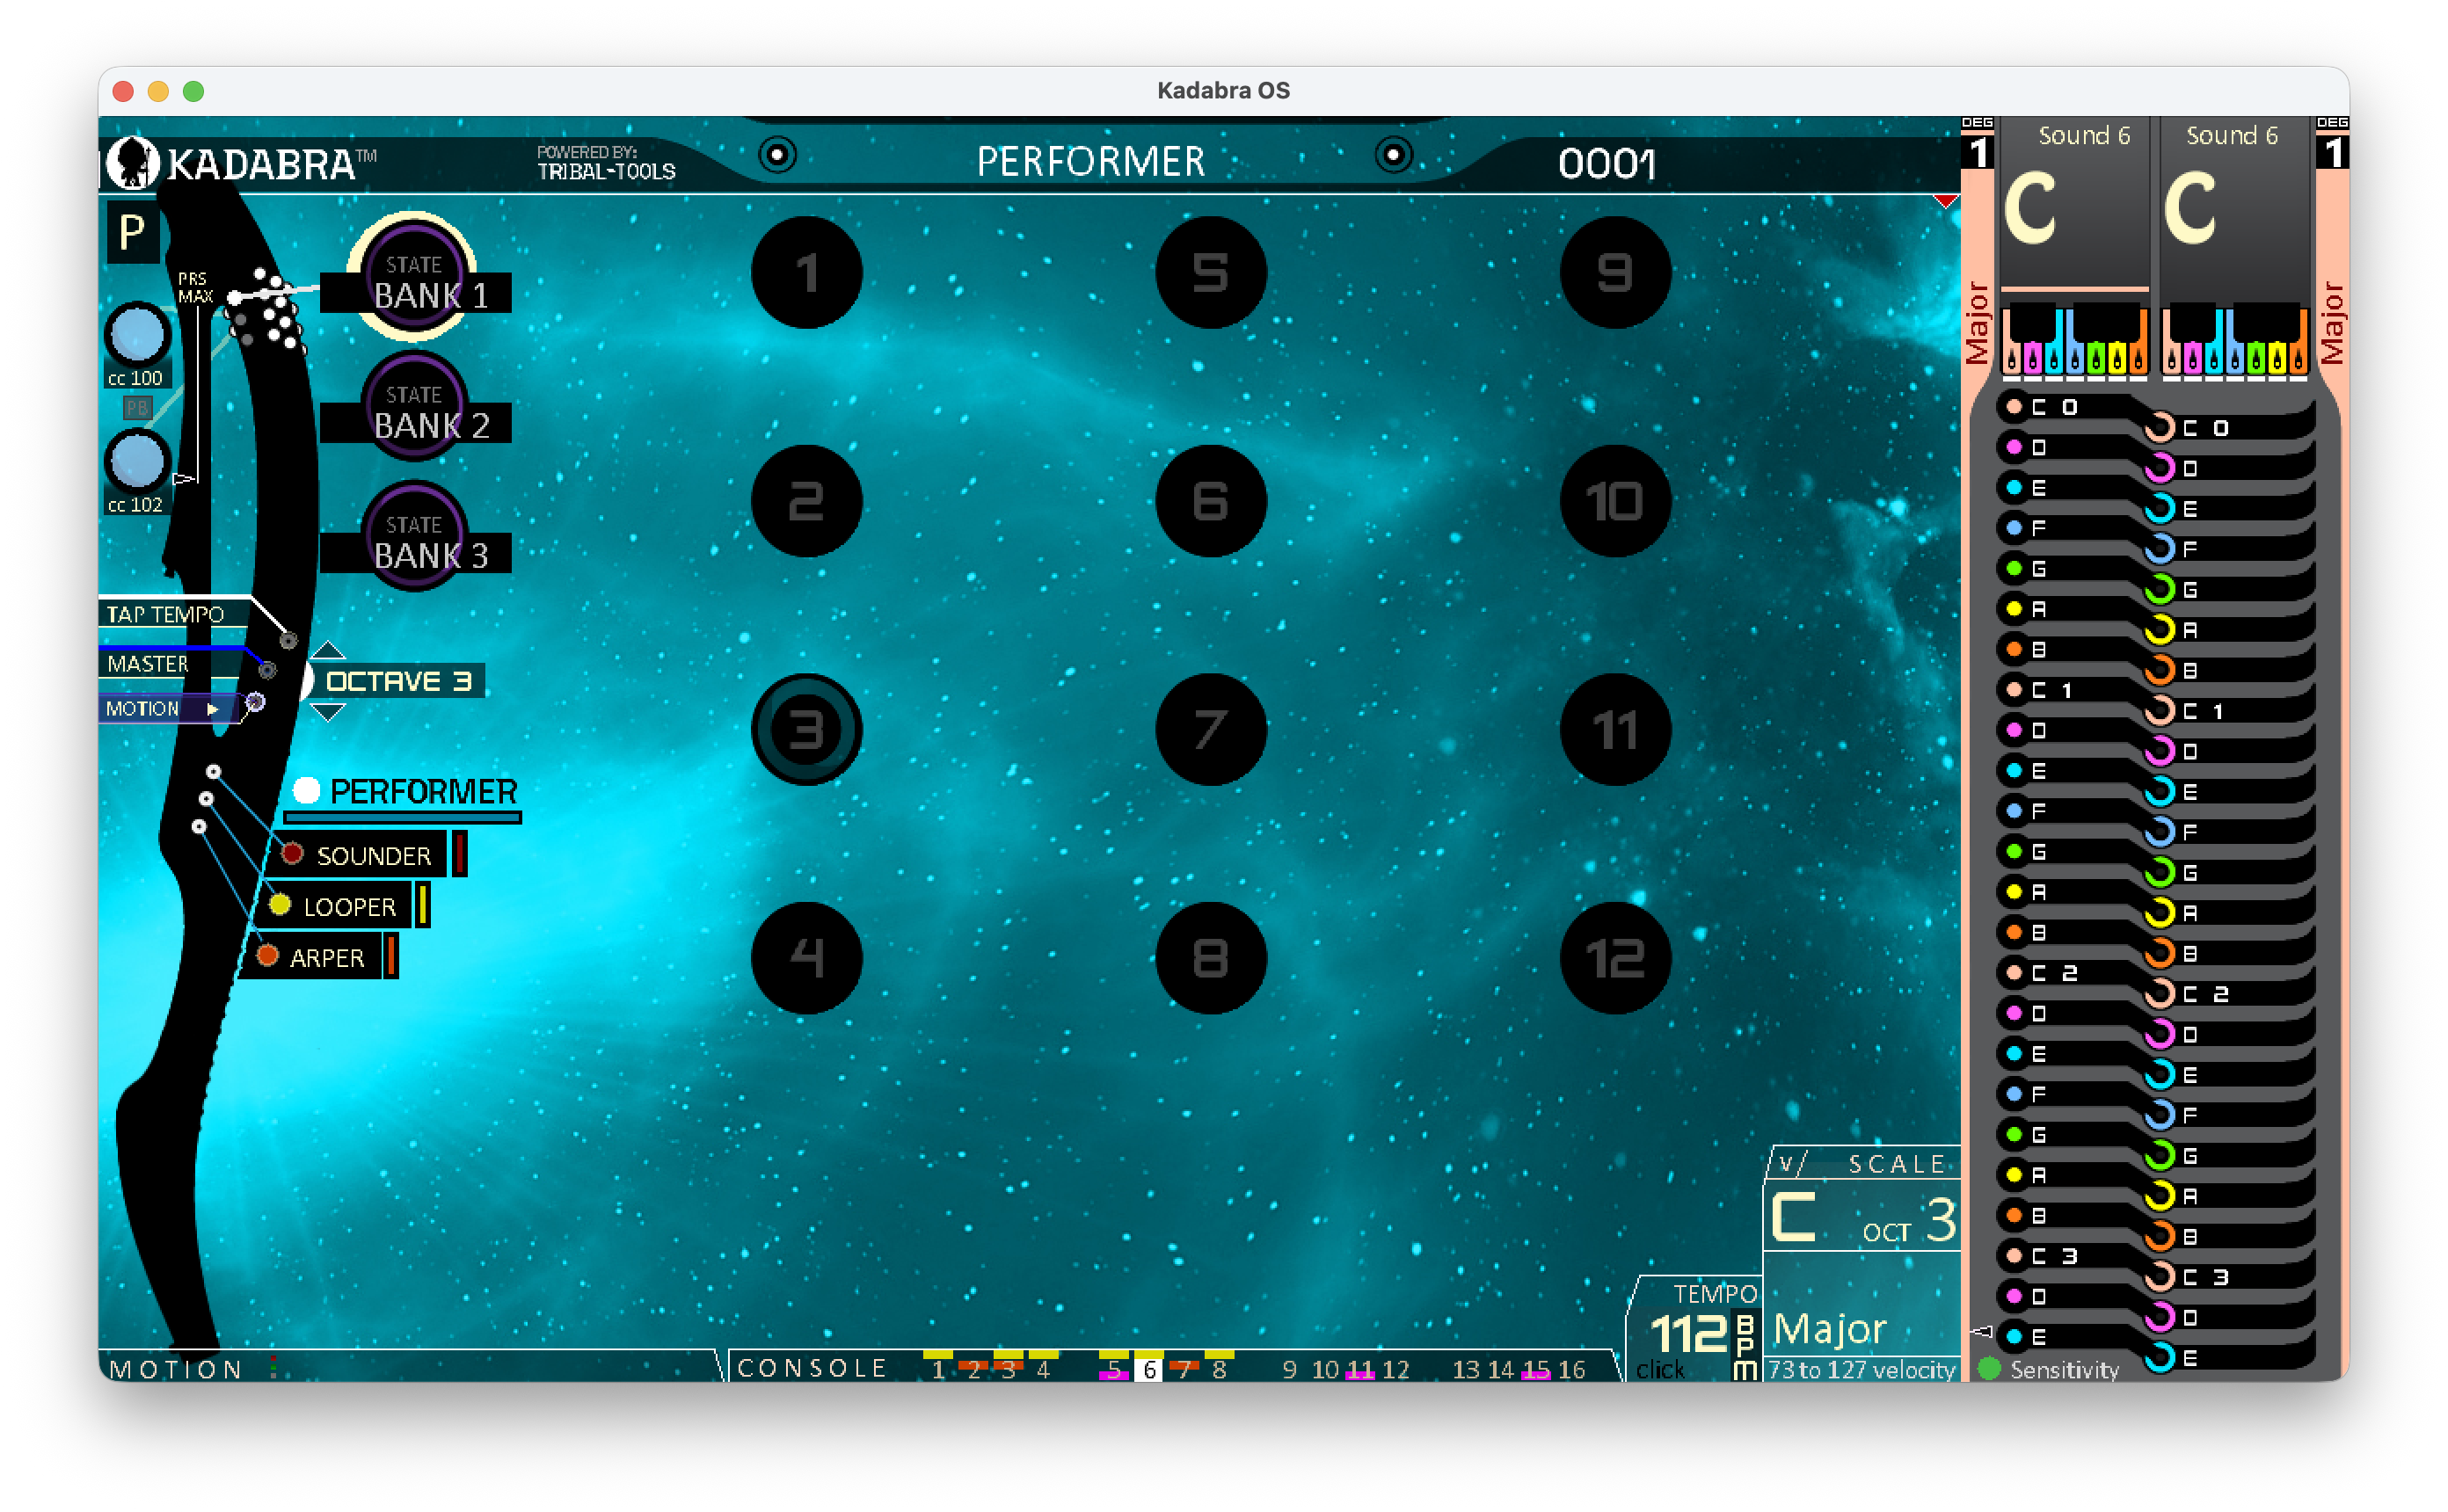The image size is (2448, 1512).
Task: Open the OCT 3 scale octave selector
Action: click(1908, 1222)
